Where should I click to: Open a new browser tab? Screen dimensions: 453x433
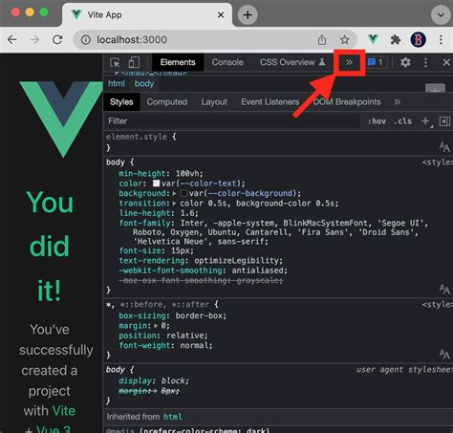click(248, 14)
